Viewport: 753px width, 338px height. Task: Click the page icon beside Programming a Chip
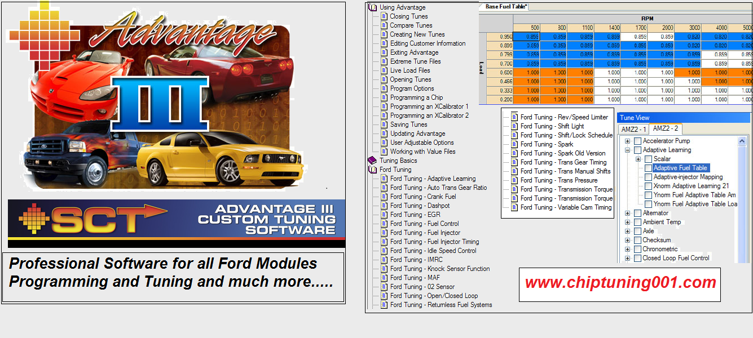(x=384, y=97)
